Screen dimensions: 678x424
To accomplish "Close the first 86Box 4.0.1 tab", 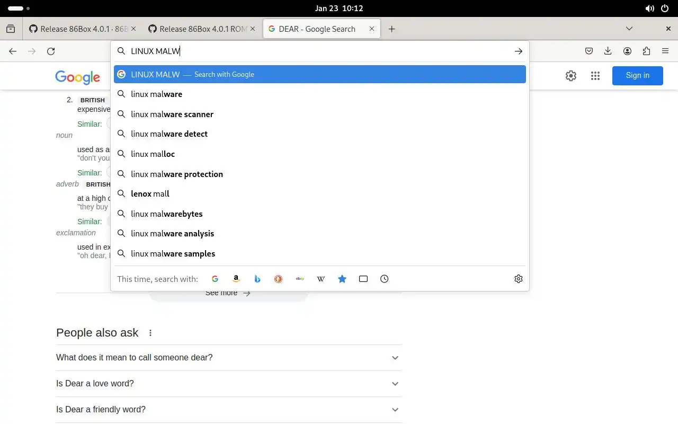I will pos(133,29).
